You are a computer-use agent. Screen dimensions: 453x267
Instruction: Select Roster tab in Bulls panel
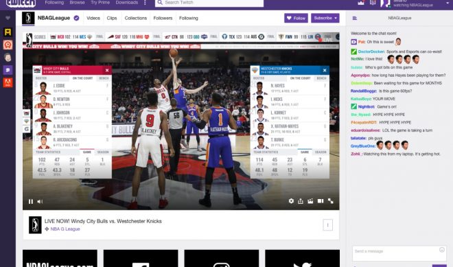click(41, 78)
